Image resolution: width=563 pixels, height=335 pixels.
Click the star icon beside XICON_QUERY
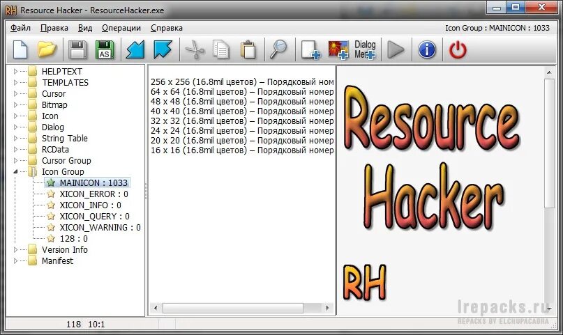[x=51, y=216]
